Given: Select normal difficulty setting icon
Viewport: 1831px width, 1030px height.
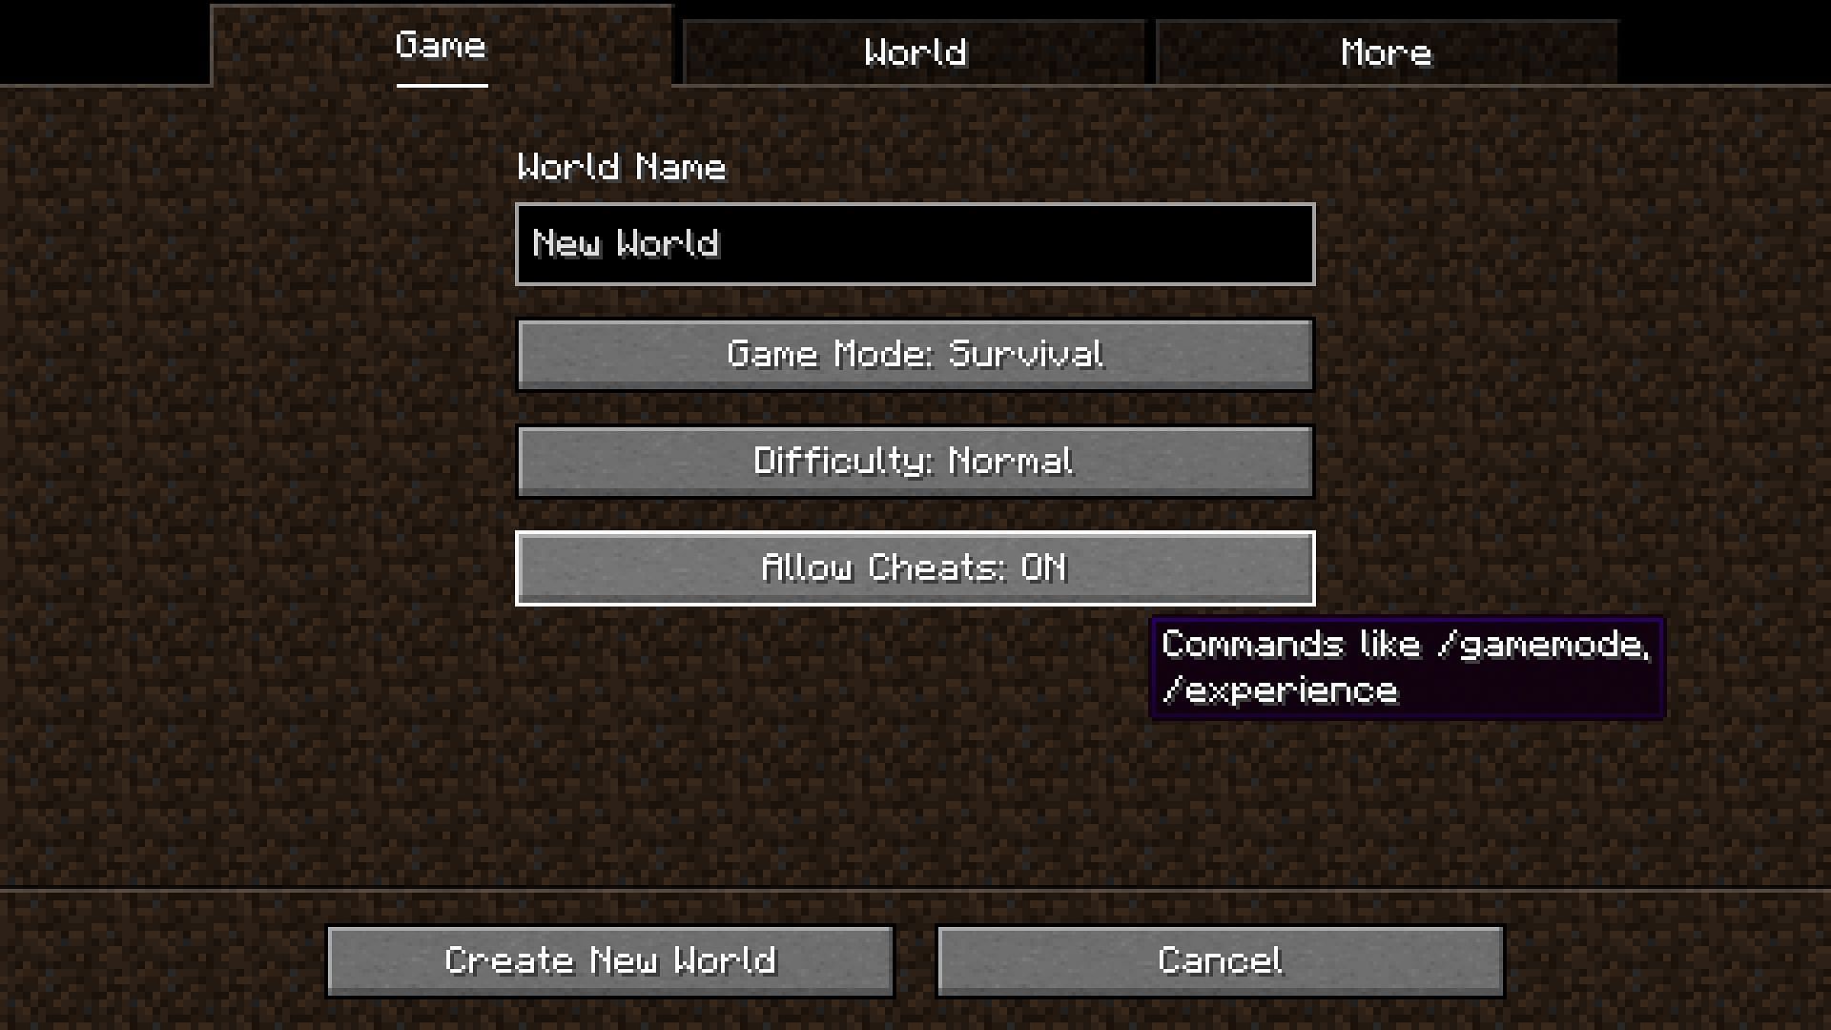Looking at the screenshot, I should point(915,461).
